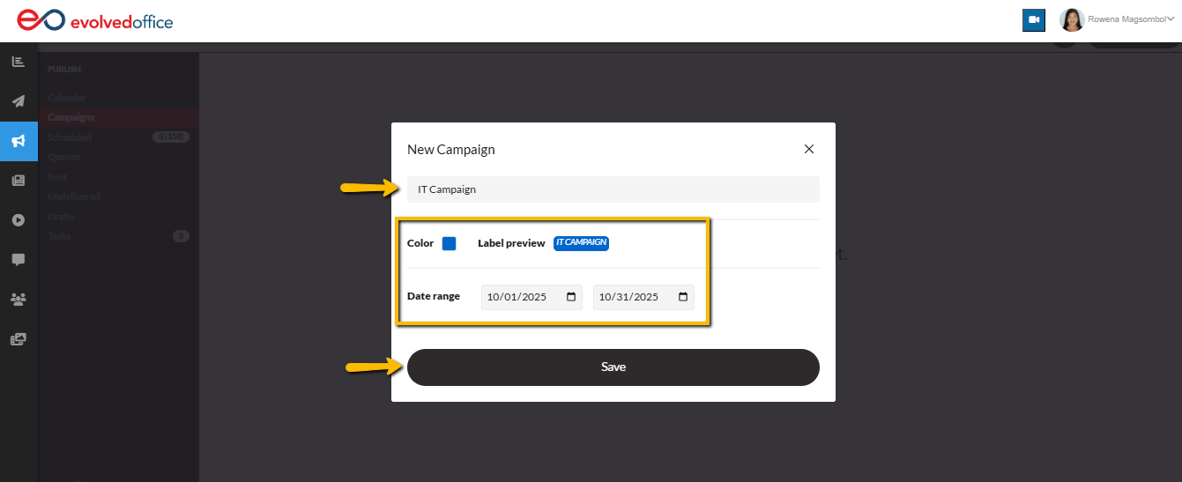This screenshot has width=1182, height=482.
Task: Click the evolvedoffice logo
Action: 95,20
